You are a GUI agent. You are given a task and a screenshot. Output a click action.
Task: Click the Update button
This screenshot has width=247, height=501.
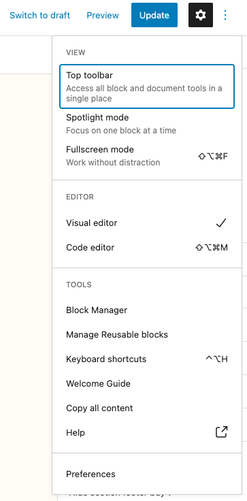tap(154, 15)
